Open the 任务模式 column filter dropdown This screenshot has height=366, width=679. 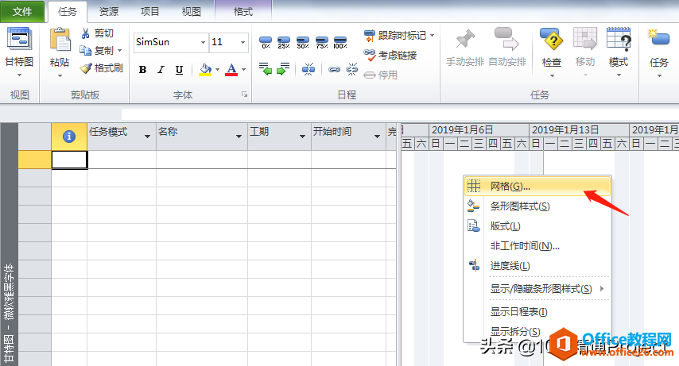(147, 137)
